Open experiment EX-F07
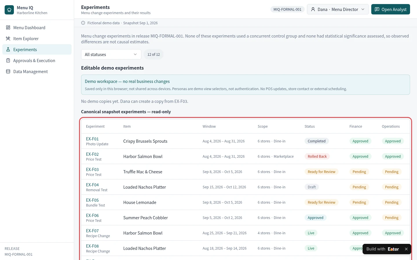The image size is (417, 260). [x=92, y=231]
